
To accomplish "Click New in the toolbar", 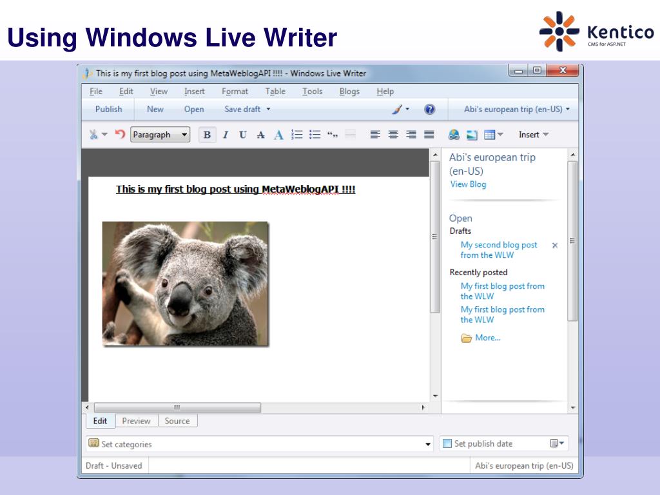I will [155, 110].
